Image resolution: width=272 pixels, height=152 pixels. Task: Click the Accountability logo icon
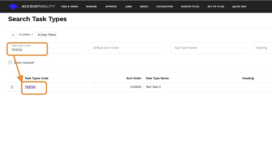tap(14, 7)
